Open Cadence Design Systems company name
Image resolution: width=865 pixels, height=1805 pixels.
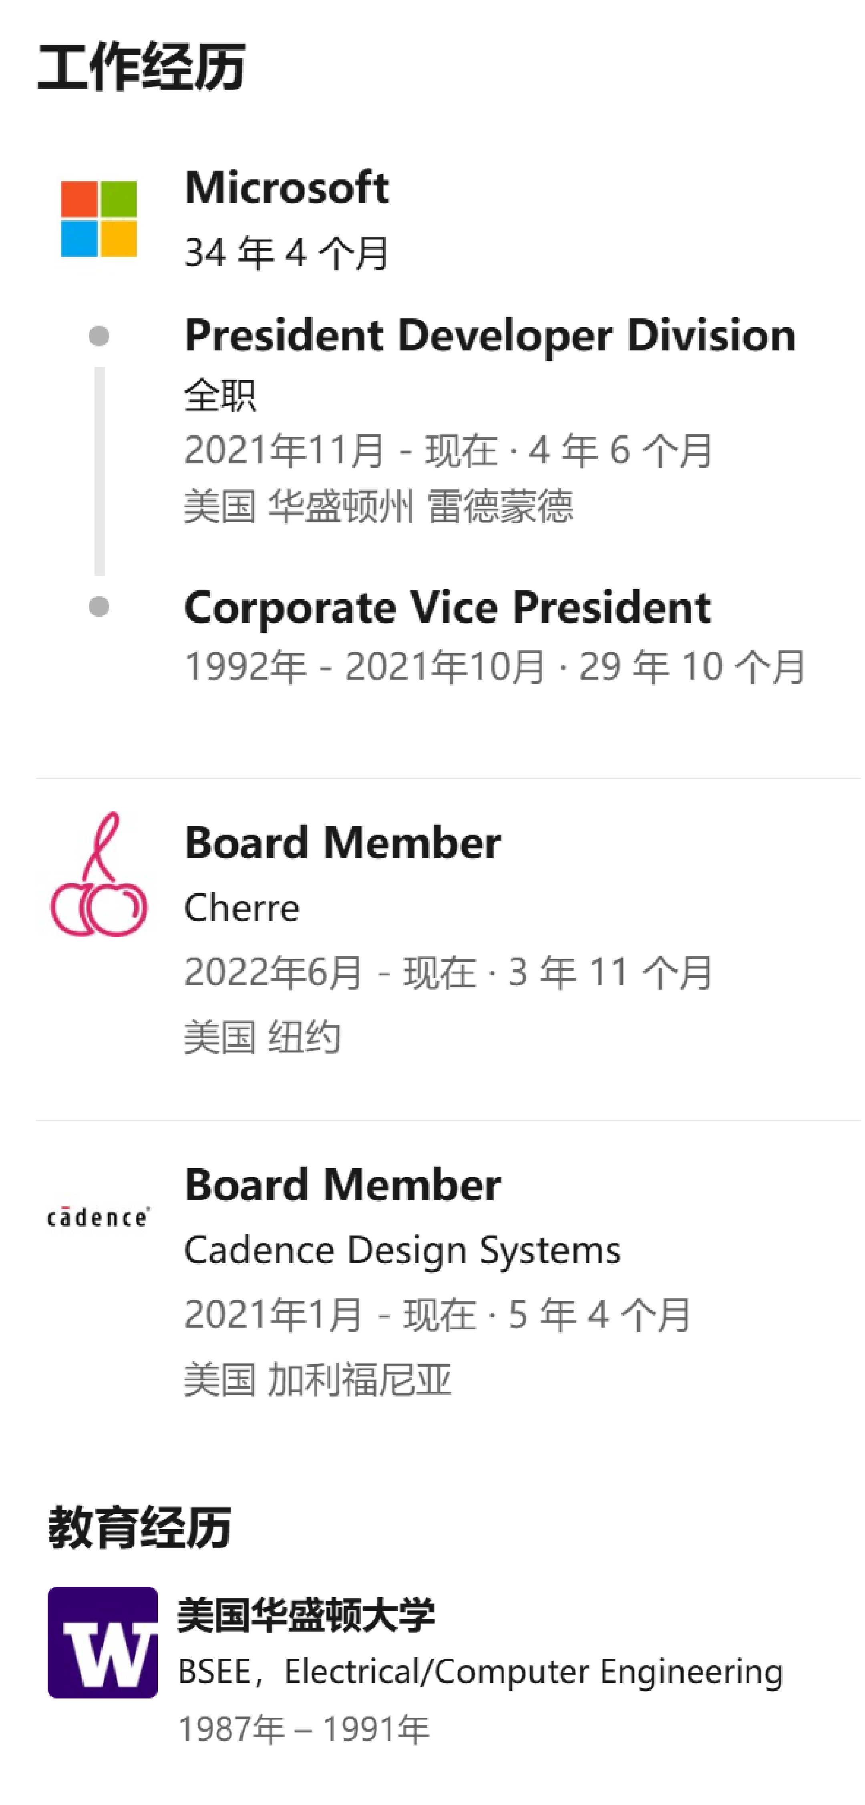click(402, 1250)
